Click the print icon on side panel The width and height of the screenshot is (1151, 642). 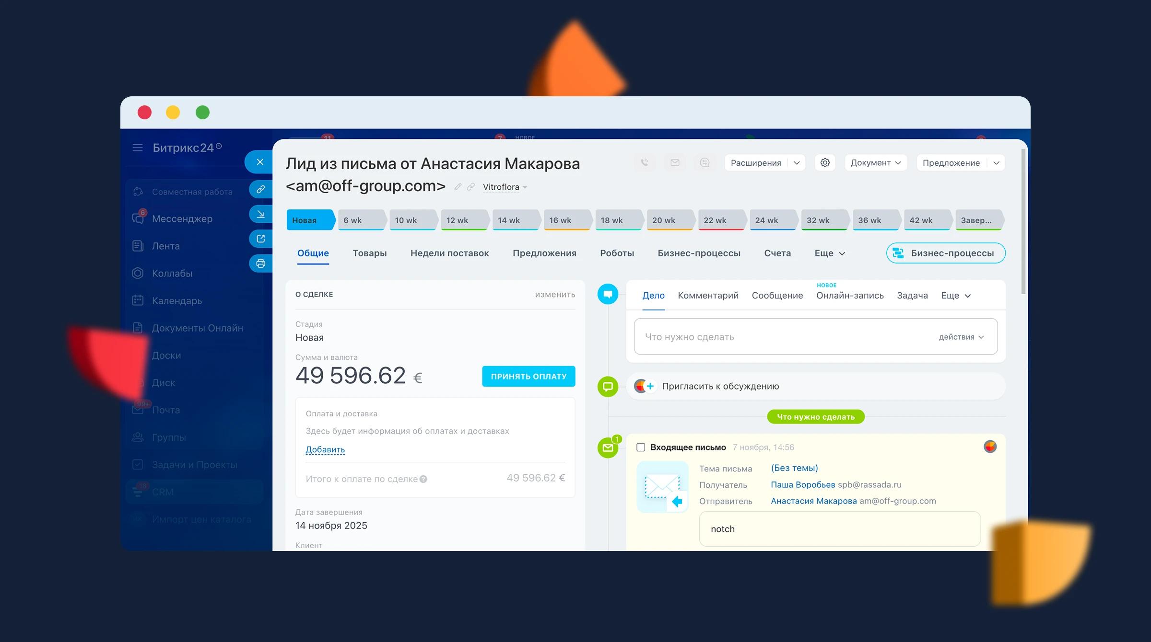(x=260, y=263)
